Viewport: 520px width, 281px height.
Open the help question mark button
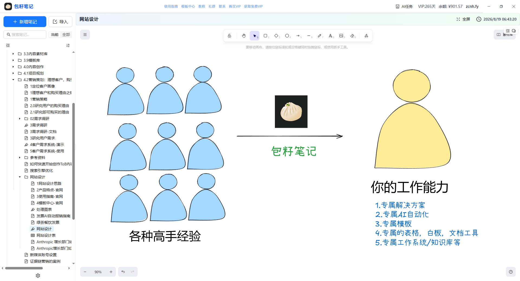click(x=511, y=272)
